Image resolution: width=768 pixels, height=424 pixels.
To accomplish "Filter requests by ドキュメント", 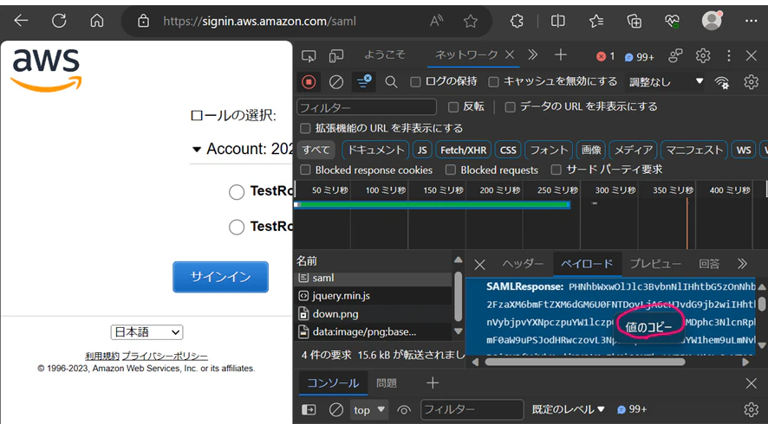I will click(x=375, y=151).
